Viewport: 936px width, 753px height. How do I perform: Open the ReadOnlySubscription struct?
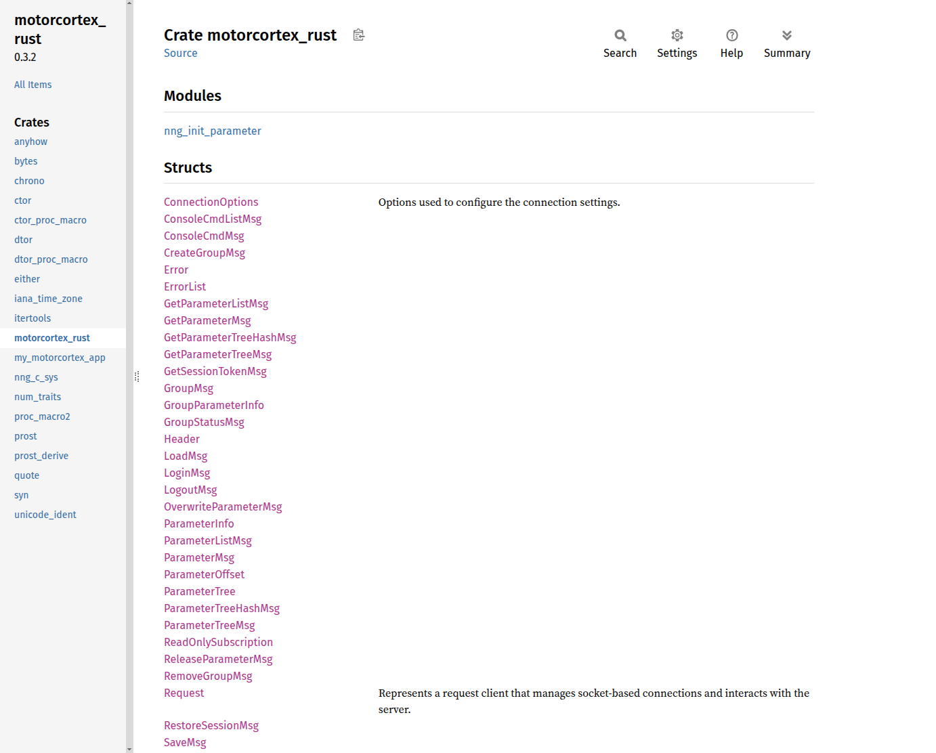(x=218, y=643)
